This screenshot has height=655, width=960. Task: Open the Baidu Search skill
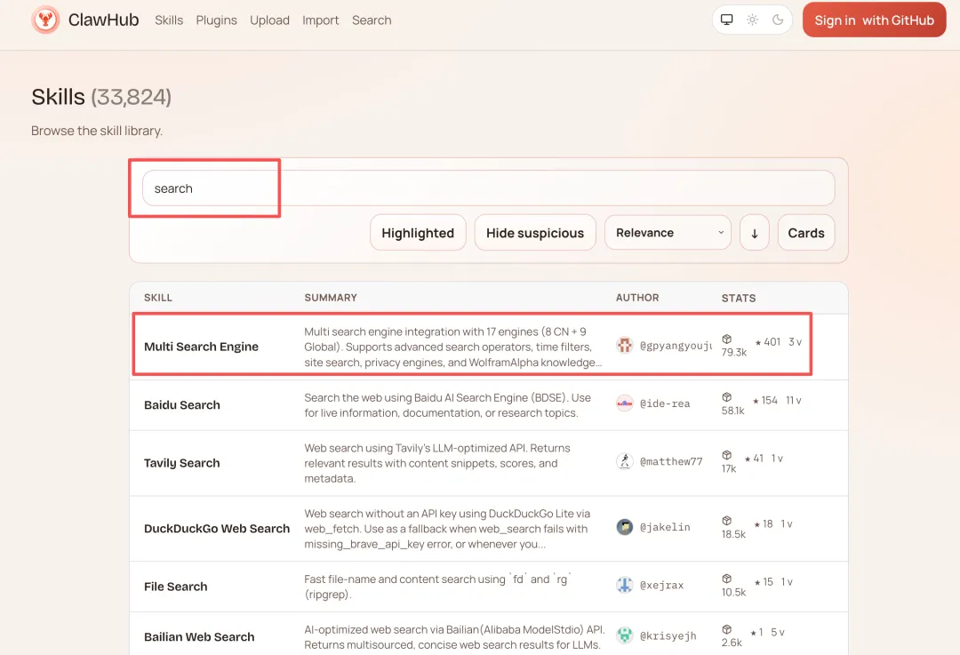182,404
